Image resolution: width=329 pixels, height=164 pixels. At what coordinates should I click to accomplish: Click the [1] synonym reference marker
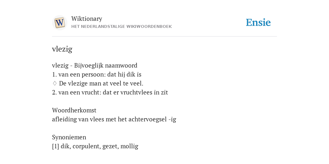pos(56,146)
